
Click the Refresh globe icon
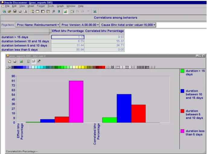[x=59, y=11]
